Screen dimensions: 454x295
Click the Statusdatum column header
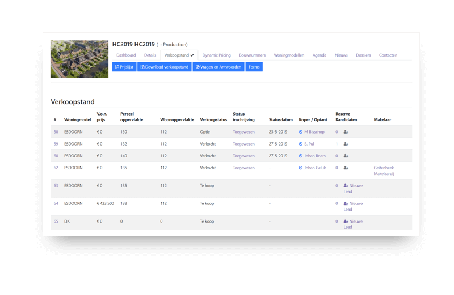tap(281, 120)
